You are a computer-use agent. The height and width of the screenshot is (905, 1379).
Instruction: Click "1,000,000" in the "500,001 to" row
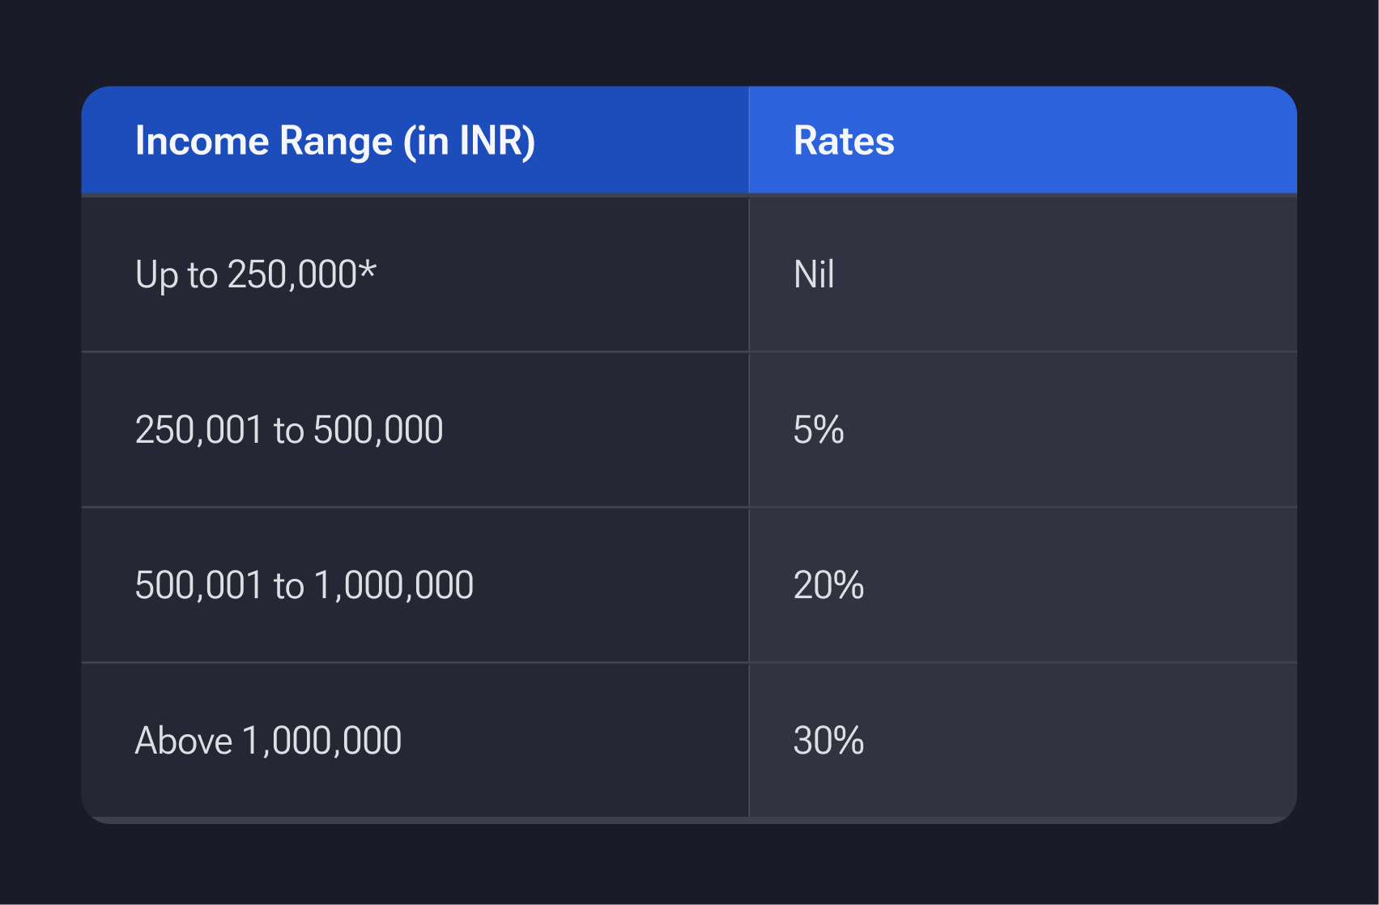tap(394, 585)
